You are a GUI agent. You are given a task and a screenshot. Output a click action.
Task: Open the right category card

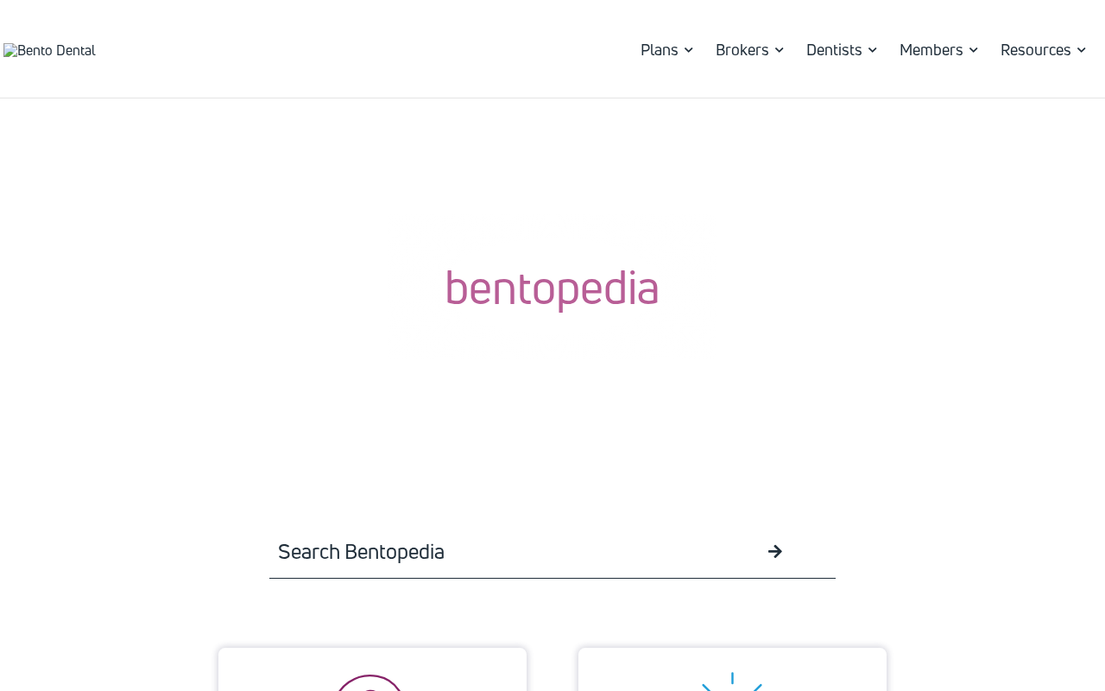tap(732, 669)
